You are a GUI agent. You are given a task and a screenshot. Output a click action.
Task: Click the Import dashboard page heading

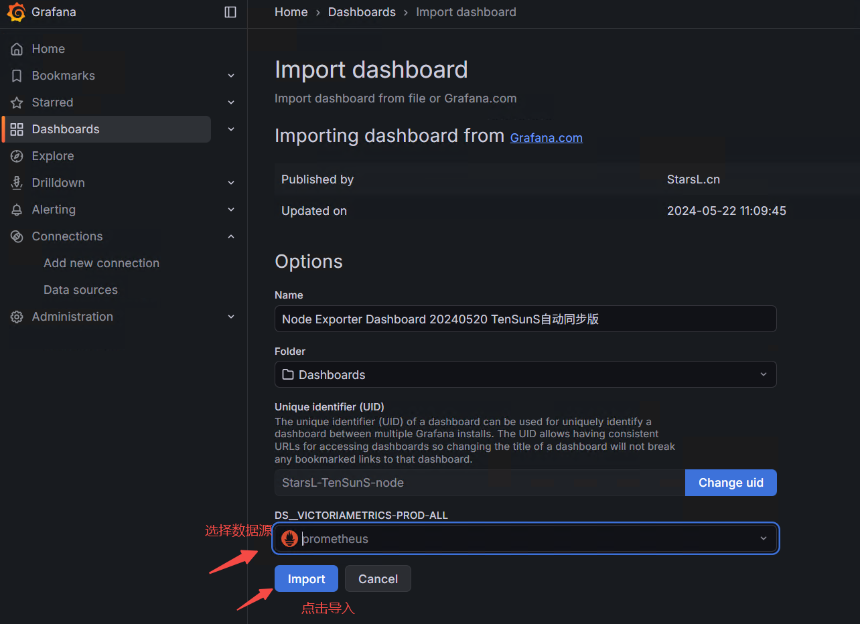click(371, 70)
